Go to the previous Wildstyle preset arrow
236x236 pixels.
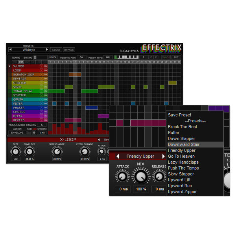[11, 50]
